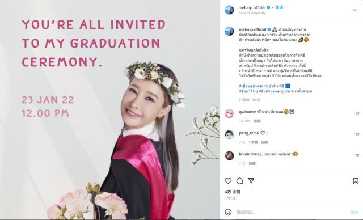Click the last blue hashtag in caption
Viewport: 363px width, 220px height.
(x=301, y=91)
